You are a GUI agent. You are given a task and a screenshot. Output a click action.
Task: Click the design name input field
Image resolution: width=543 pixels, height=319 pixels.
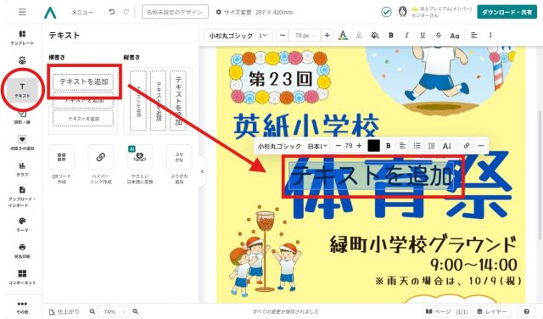click(175, 12)
